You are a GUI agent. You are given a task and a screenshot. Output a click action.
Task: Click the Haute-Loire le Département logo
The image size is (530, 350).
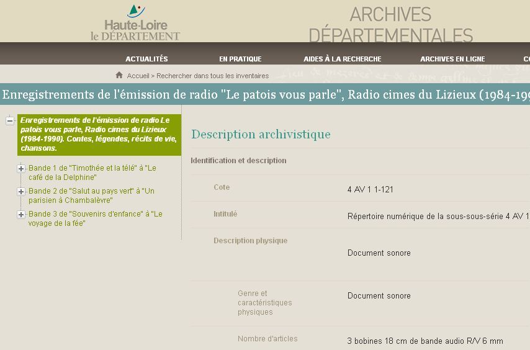[135, 23]
